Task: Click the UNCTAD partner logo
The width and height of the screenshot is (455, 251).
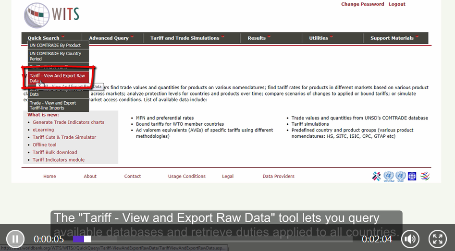Action: pyautogui.click(x=388, y=176)
